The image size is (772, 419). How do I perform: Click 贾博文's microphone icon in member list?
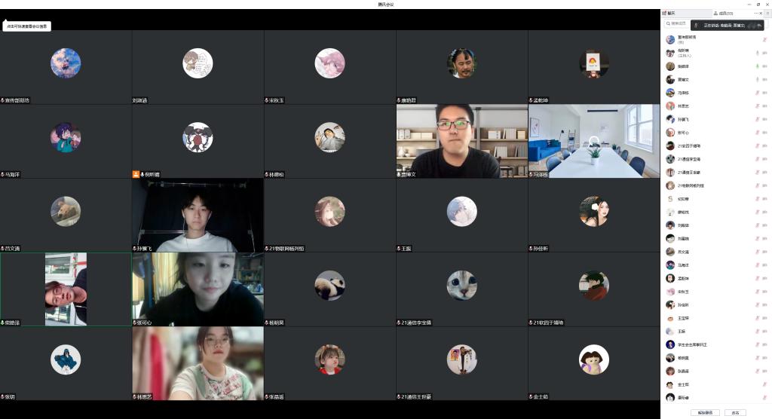point(757,79)
